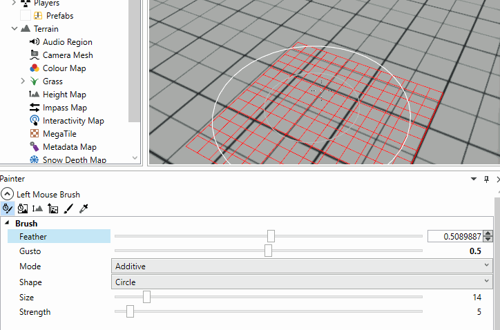Screen dimensions: 500x330
Task: Click the Feather slider handle
Action: (x=271, y=236)
